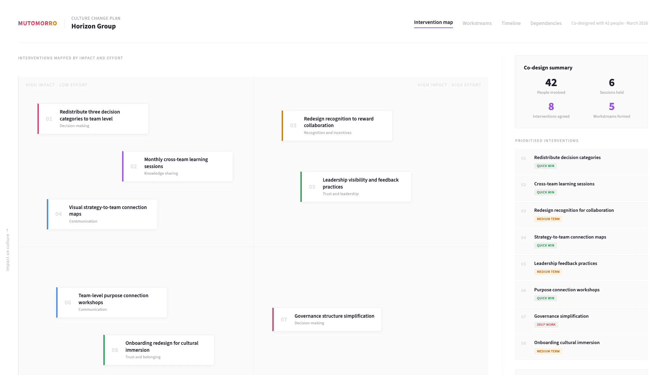Select Onboarding redesign for cultural immersion card

(x=159, y=350)
